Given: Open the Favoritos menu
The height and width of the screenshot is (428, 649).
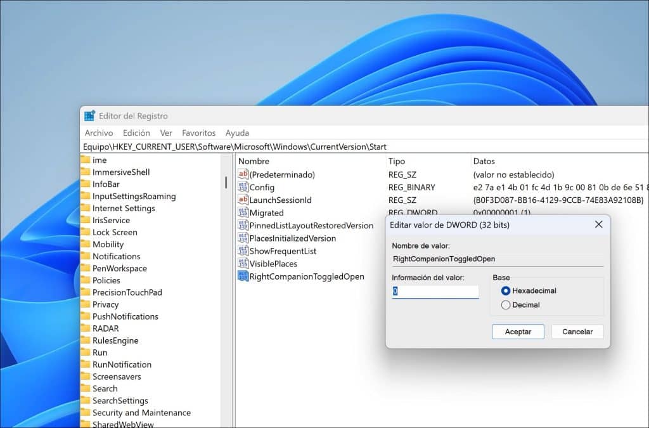Looking at the screenshot, I should pyautogui.click(x=198, y=133).
